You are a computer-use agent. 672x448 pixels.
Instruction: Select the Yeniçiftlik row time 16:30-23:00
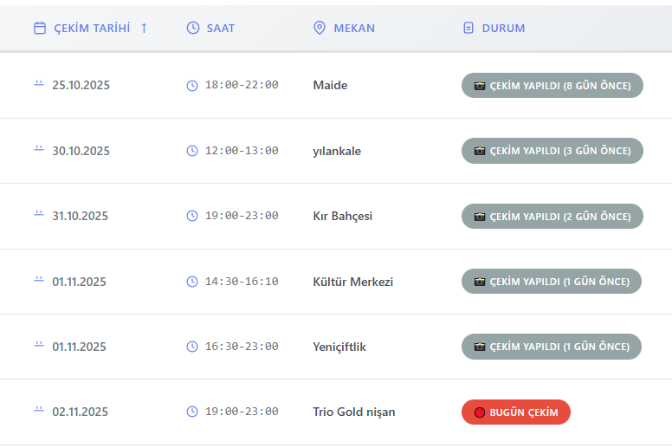(242, 347)
